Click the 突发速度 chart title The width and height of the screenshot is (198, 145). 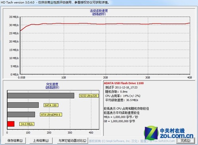52,84
